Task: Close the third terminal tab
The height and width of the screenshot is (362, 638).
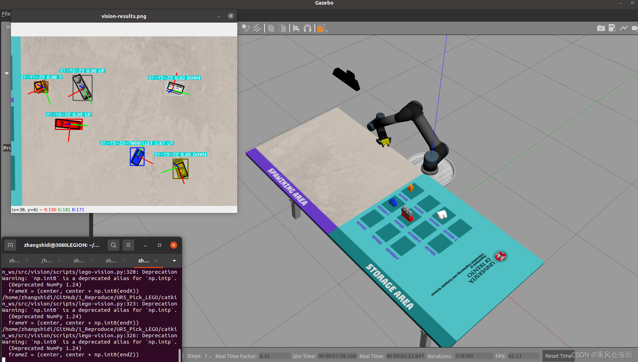Action: [x=91, y=261]
